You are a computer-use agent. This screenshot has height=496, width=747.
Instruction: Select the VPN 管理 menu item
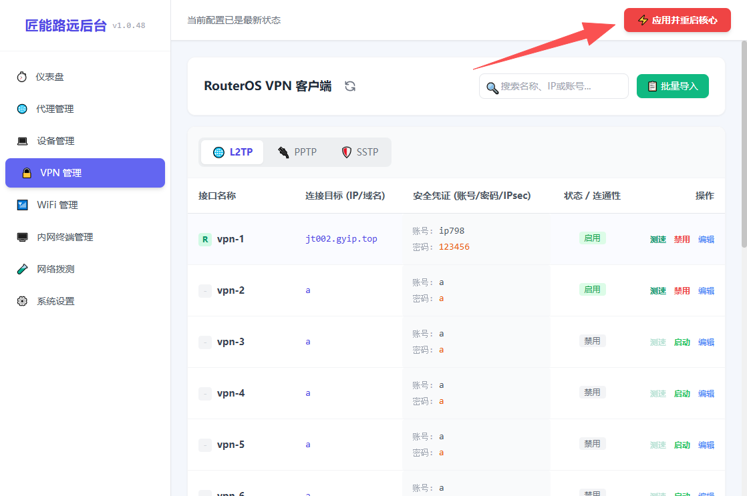pos(85,173)
